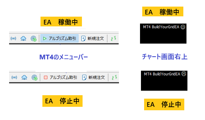Click the radar-plus icon in upper toolbar
Image resolution: width=205 pixels, height=120 pixels.
pos(34,39)
